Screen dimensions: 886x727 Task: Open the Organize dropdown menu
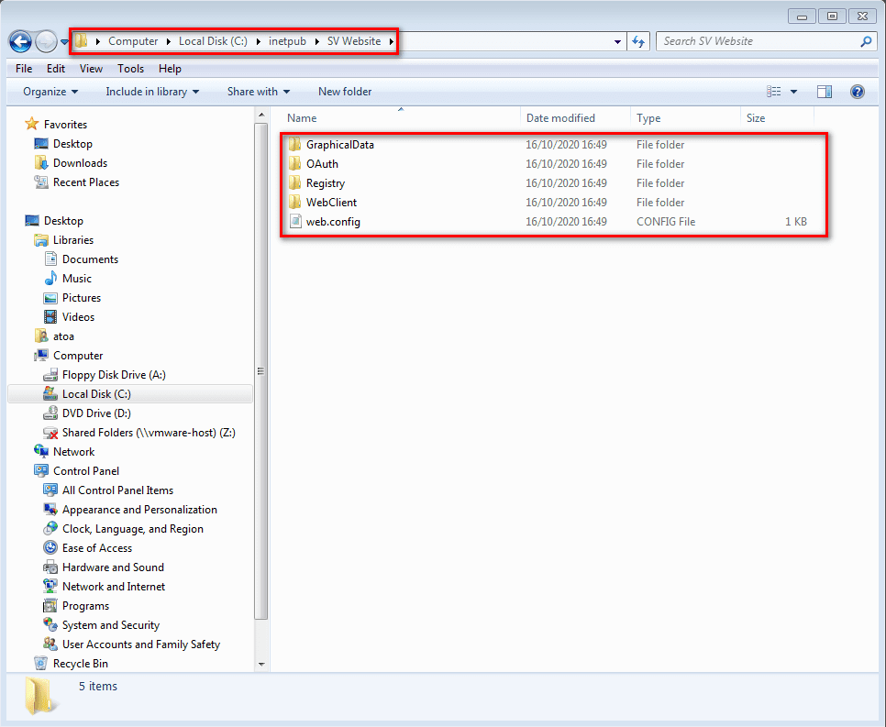[50, 92]
